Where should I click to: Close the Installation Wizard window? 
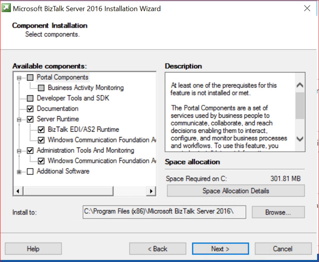307,8
